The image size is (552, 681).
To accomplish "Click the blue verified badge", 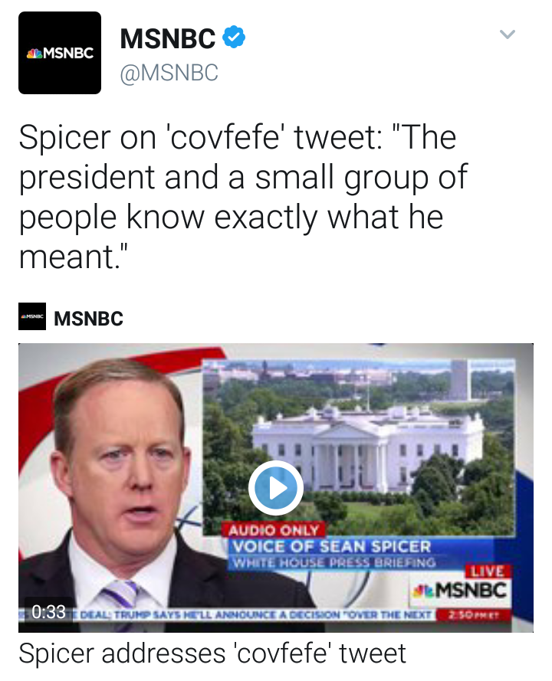I will pyautogui.click(x=233, y=37).
